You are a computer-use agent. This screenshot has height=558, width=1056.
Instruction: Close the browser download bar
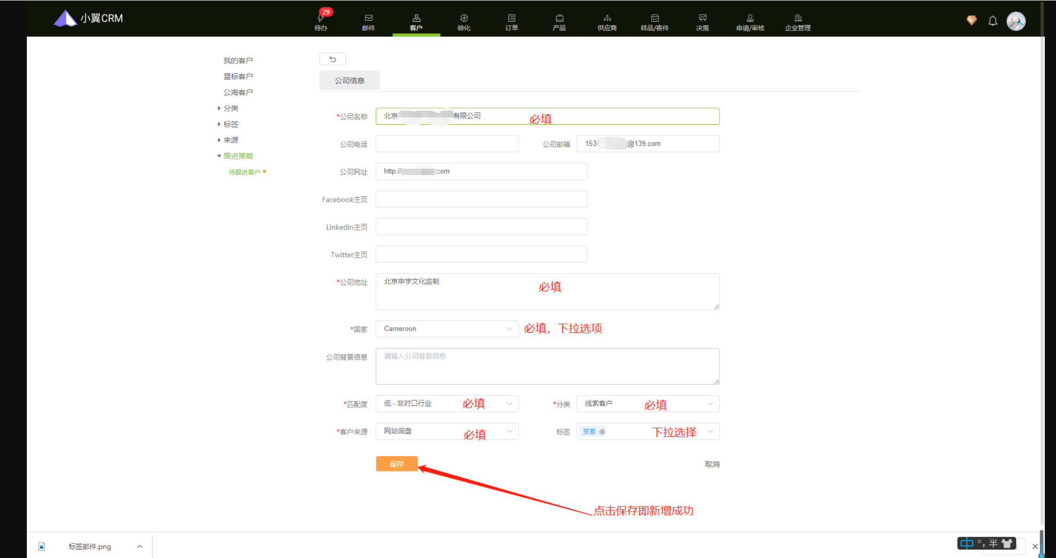tap(1035, 546)
